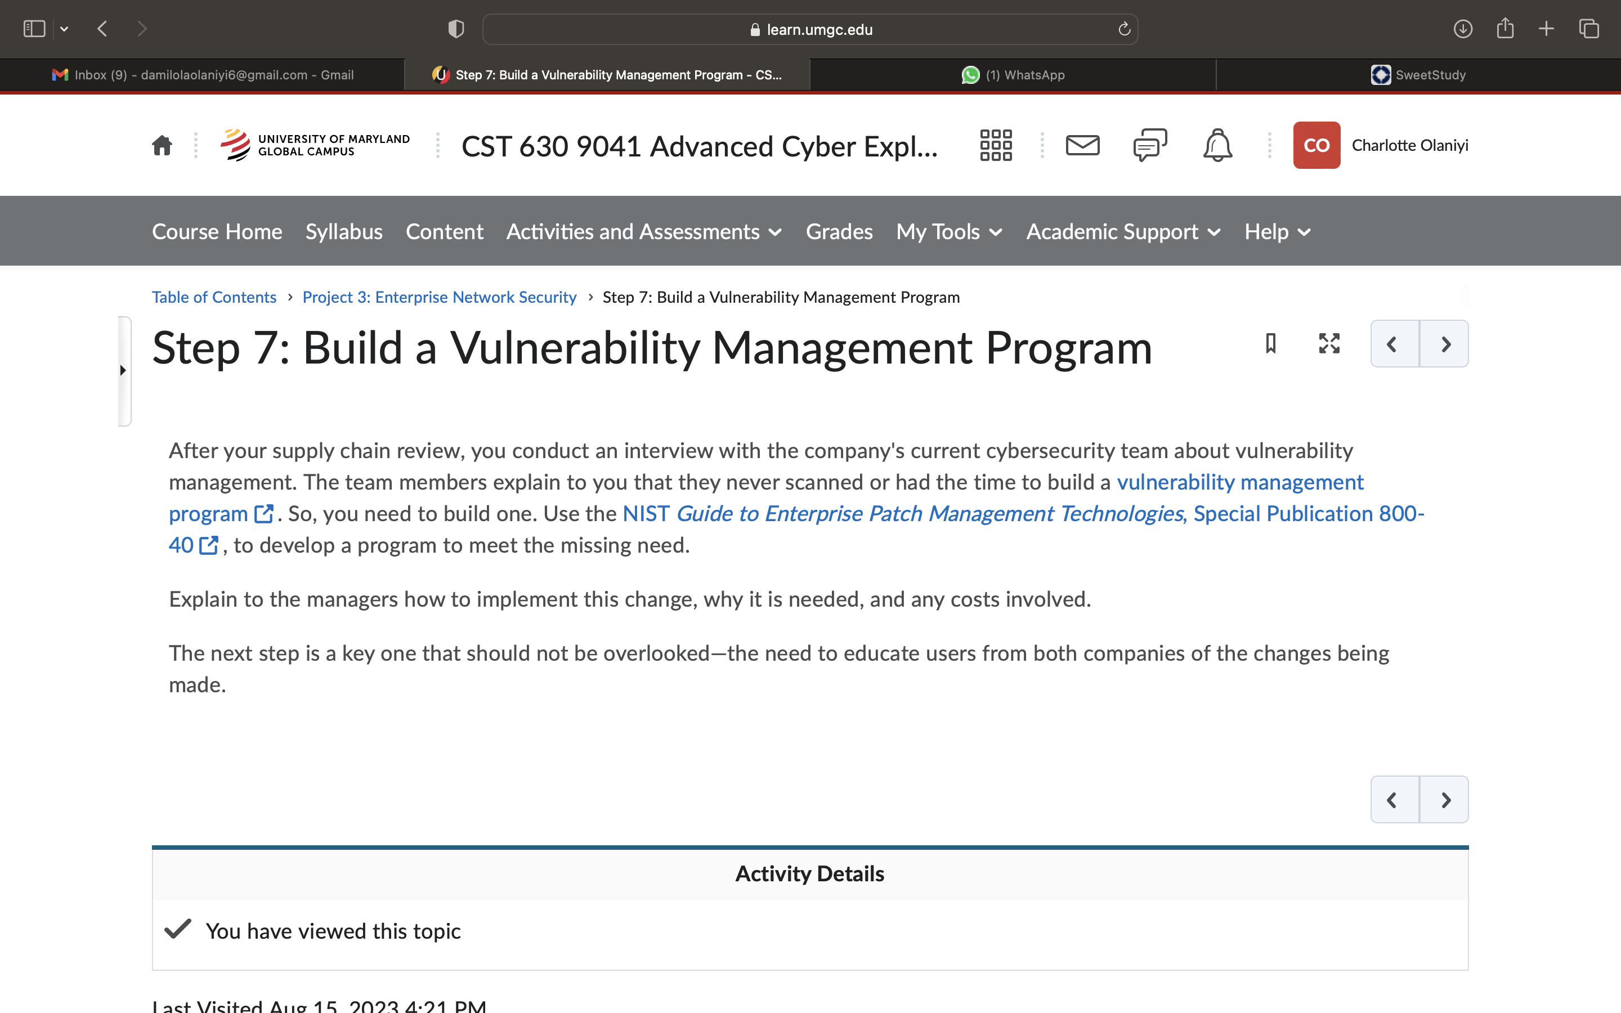Open the Safari share menu
Image resolution: width=1621 pixels, height=1013 pixels.
tap(1505, 28)
